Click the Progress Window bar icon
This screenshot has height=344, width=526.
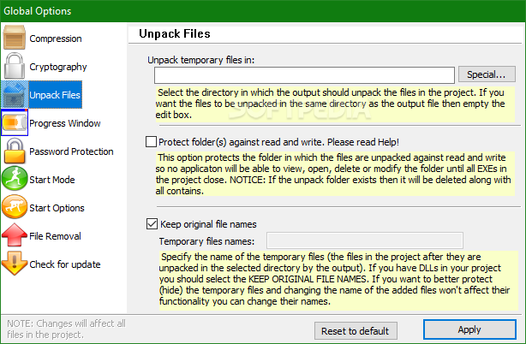point(15,122)
